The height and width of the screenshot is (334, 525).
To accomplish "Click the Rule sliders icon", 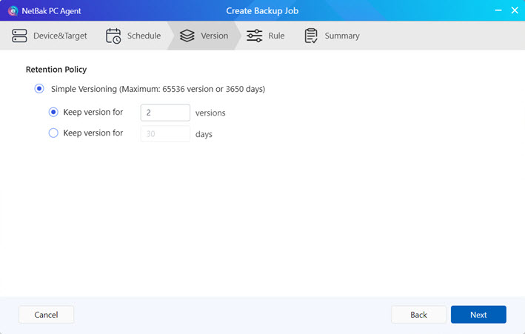I will (x=255, y=36).
